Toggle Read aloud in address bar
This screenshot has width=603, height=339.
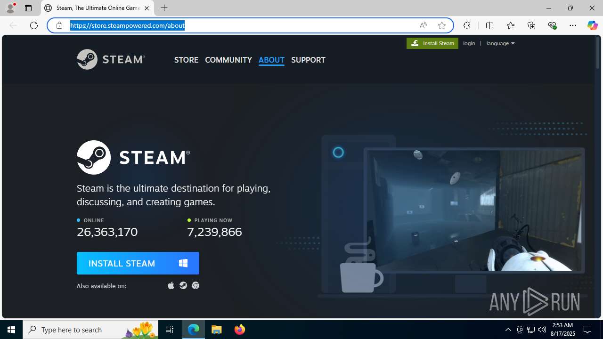[x=423, y=25]
